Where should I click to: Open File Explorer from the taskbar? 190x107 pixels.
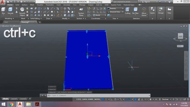tap(28, 104)
